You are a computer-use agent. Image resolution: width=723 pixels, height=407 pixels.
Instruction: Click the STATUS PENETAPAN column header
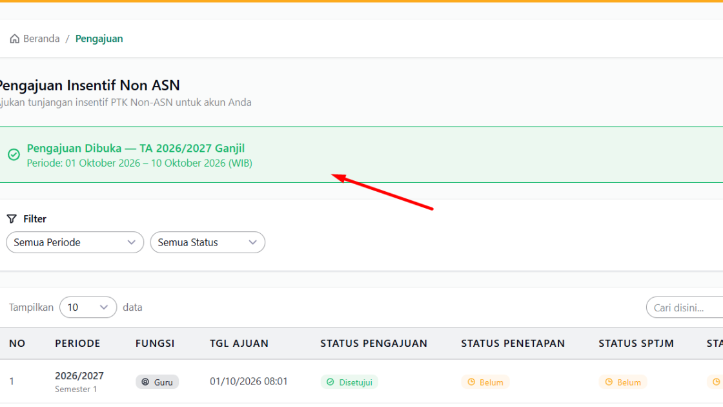click(x=513, y=343)
